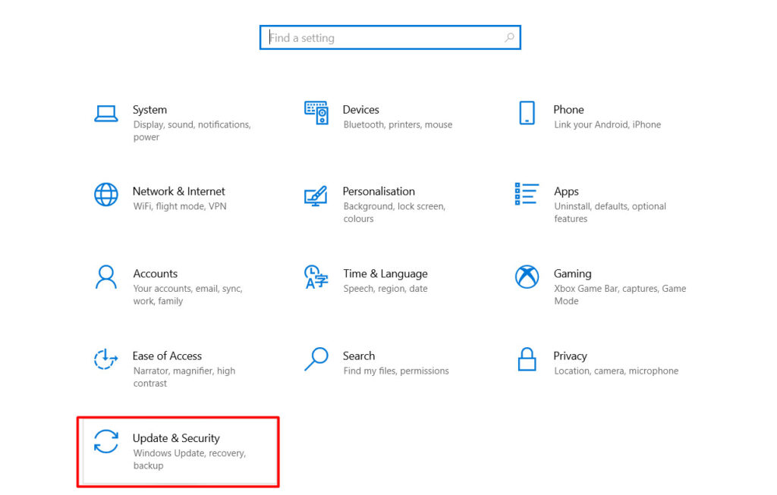Open the Devices keyboard and speaker icon
The width and height of the screenshot is (777, 495).
316,113
